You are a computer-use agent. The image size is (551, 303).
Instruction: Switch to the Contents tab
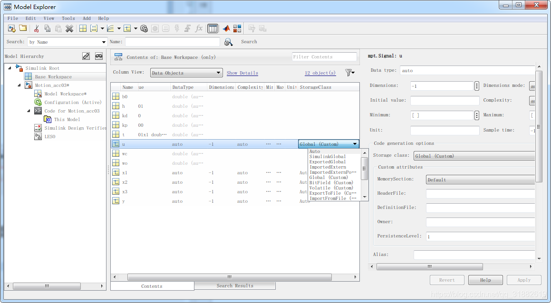[152, 286]
